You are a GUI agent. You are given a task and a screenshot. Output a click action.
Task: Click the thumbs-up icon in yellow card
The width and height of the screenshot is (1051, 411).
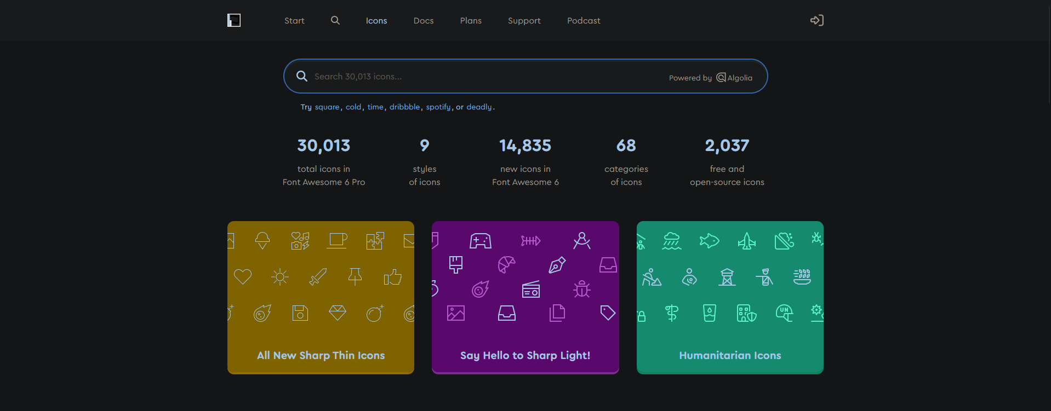(392, 277)
